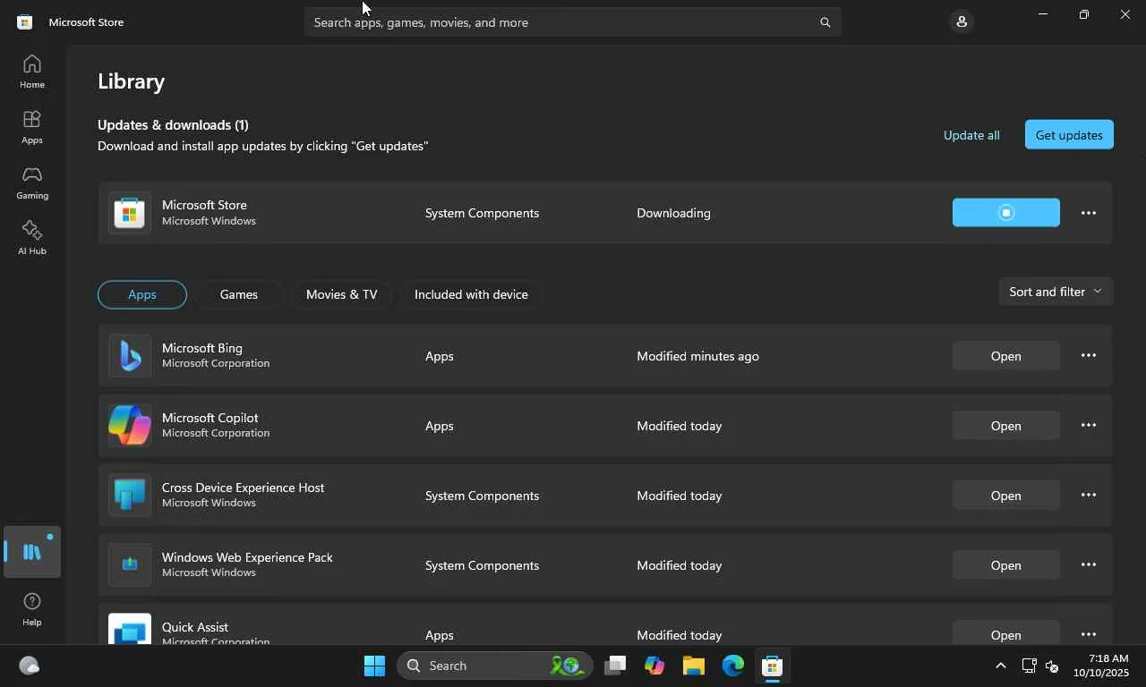Open the Windows Start menu
1146x687 pixels.
(x=375, y=666)
